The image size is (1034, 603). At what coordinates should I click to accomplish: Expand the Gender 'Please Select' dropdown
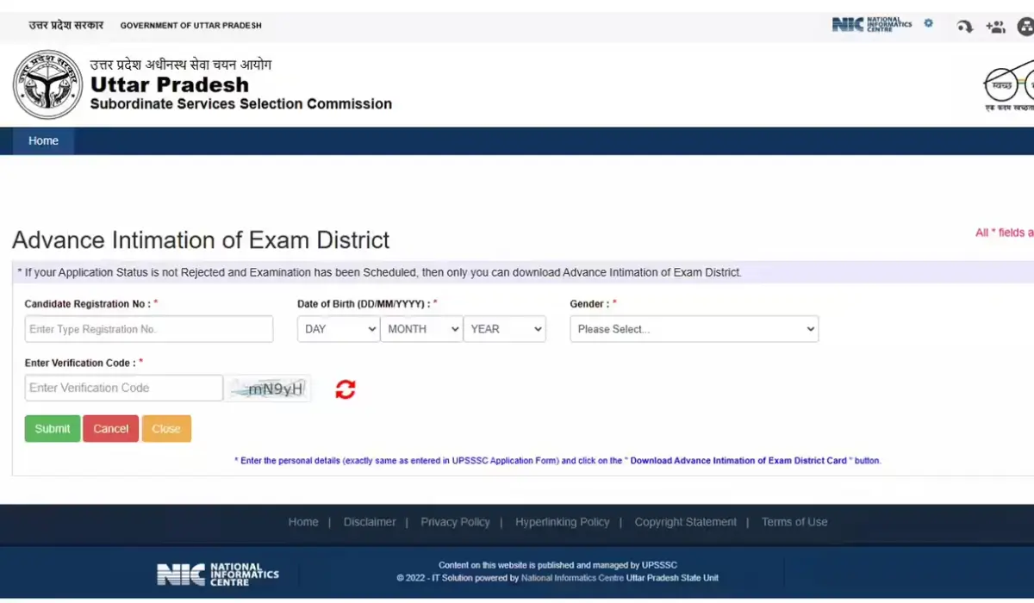tap(694, 329)
